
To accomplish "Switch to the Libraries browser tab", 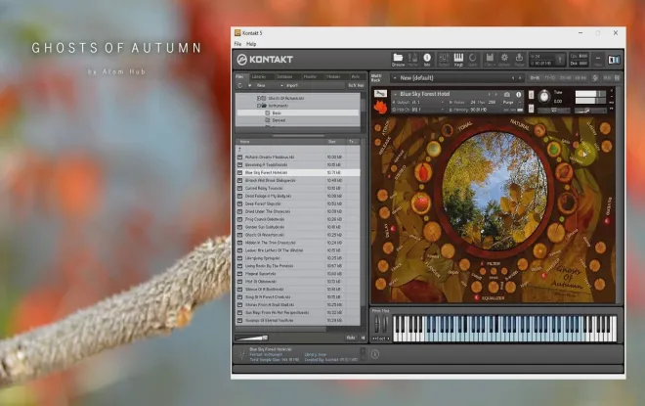I will pyautogui.click(x=259, y=76).
